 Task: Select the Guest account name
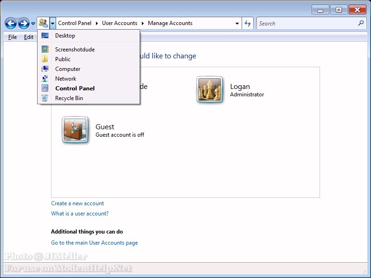point(105,126)
